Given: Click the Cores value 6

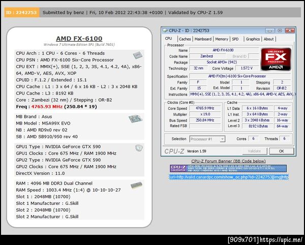Looking at the screenshot, I should coord(253,139).
